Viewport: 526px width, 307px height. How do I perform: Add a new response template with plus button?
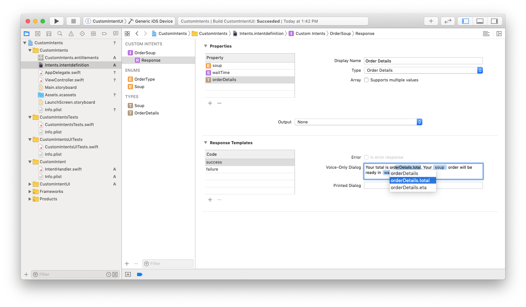coord(210,200)
